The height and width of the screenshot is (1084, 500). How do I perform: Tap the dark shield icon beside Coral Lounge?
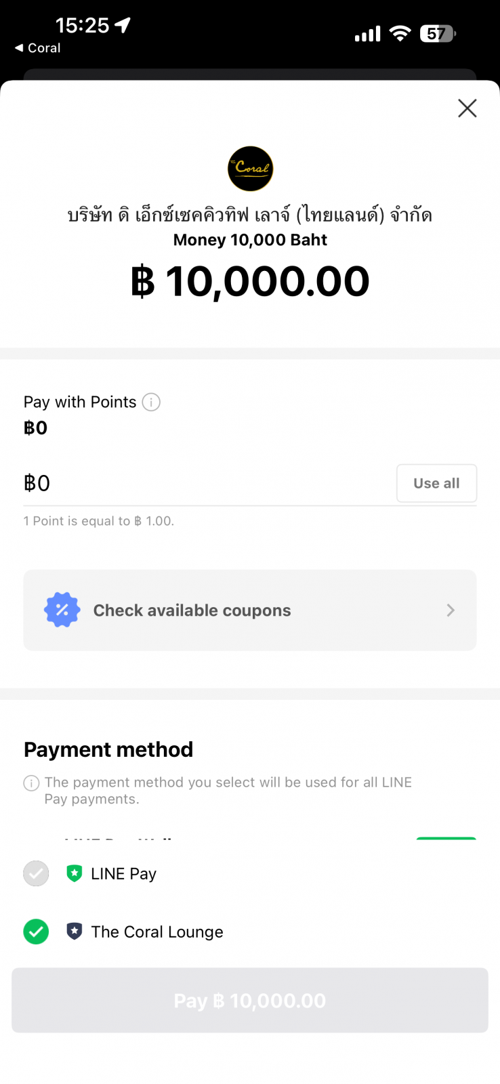click(x=75, y=932)
